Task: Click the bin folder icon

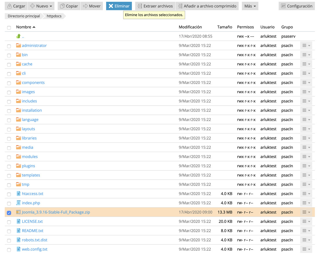Action: tap(19, 55)
